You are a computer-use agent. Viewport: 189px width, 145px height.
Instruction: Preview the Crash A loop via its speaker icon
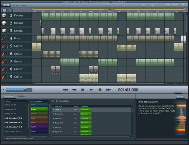point(53,110)
